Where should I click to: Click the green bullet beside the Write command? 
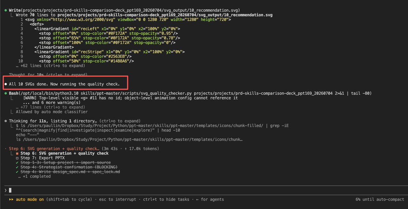[6, 10]
